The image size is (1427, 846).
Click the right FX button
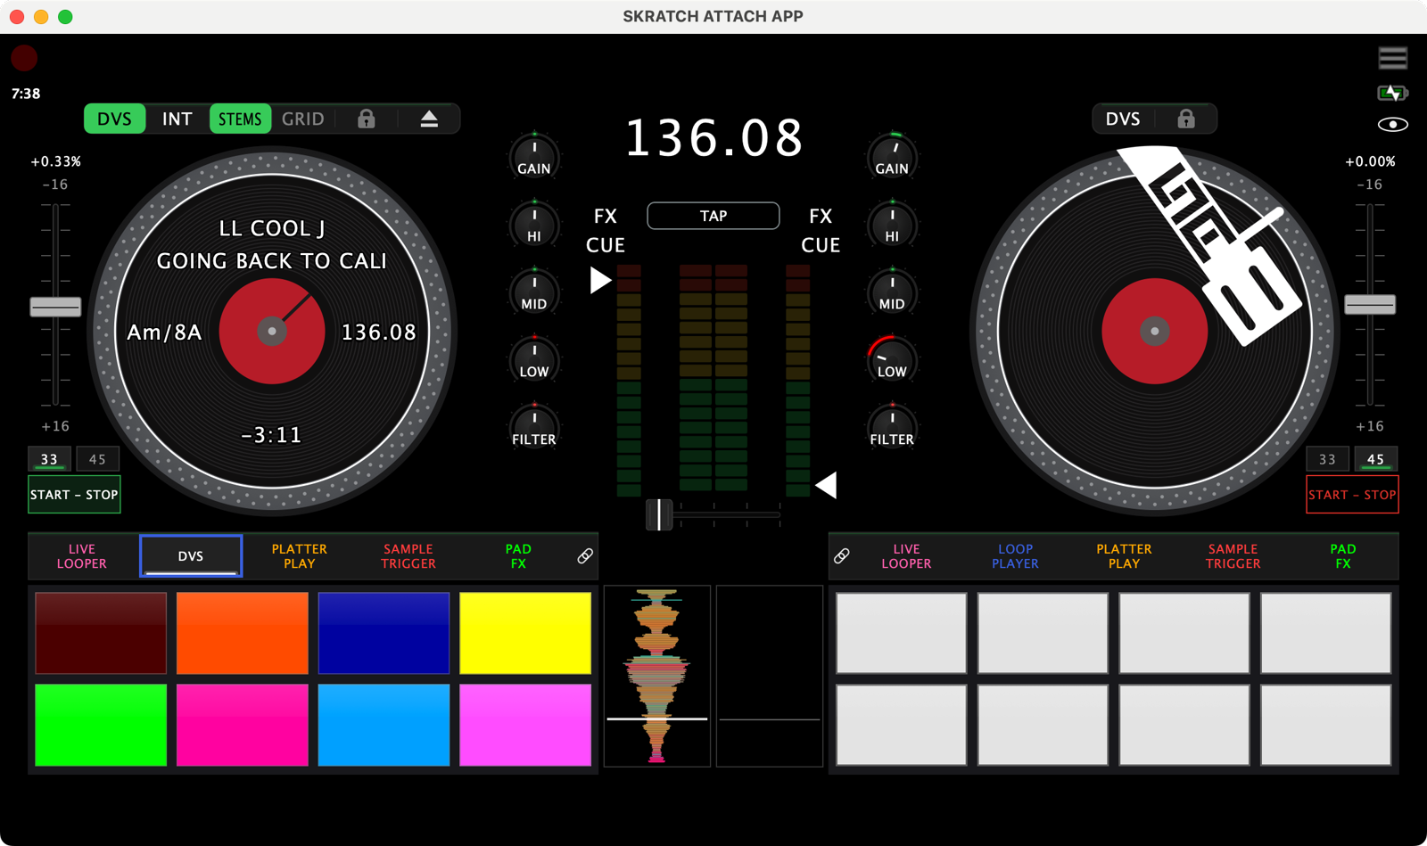(x=821, y=217)
